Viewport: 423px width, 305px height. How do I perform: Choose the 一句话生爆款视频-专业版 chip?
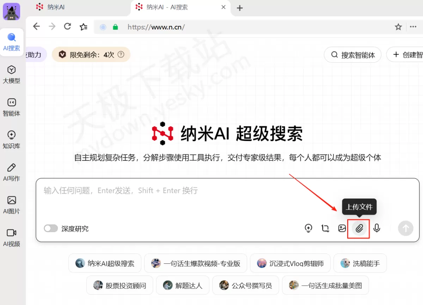click(196, 263)
